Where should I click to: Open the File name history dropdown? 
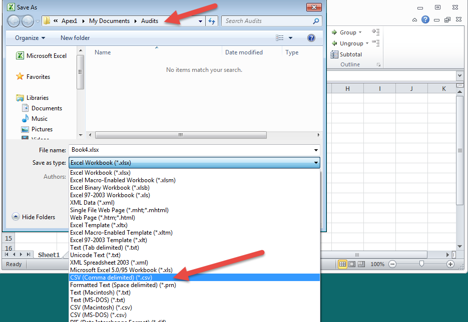click(316, 150)
